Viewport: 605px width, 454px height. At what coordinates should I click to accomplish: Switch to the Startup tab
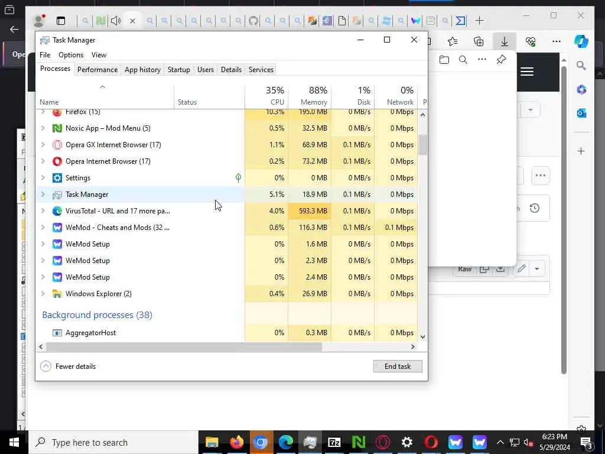click(178, 70)
